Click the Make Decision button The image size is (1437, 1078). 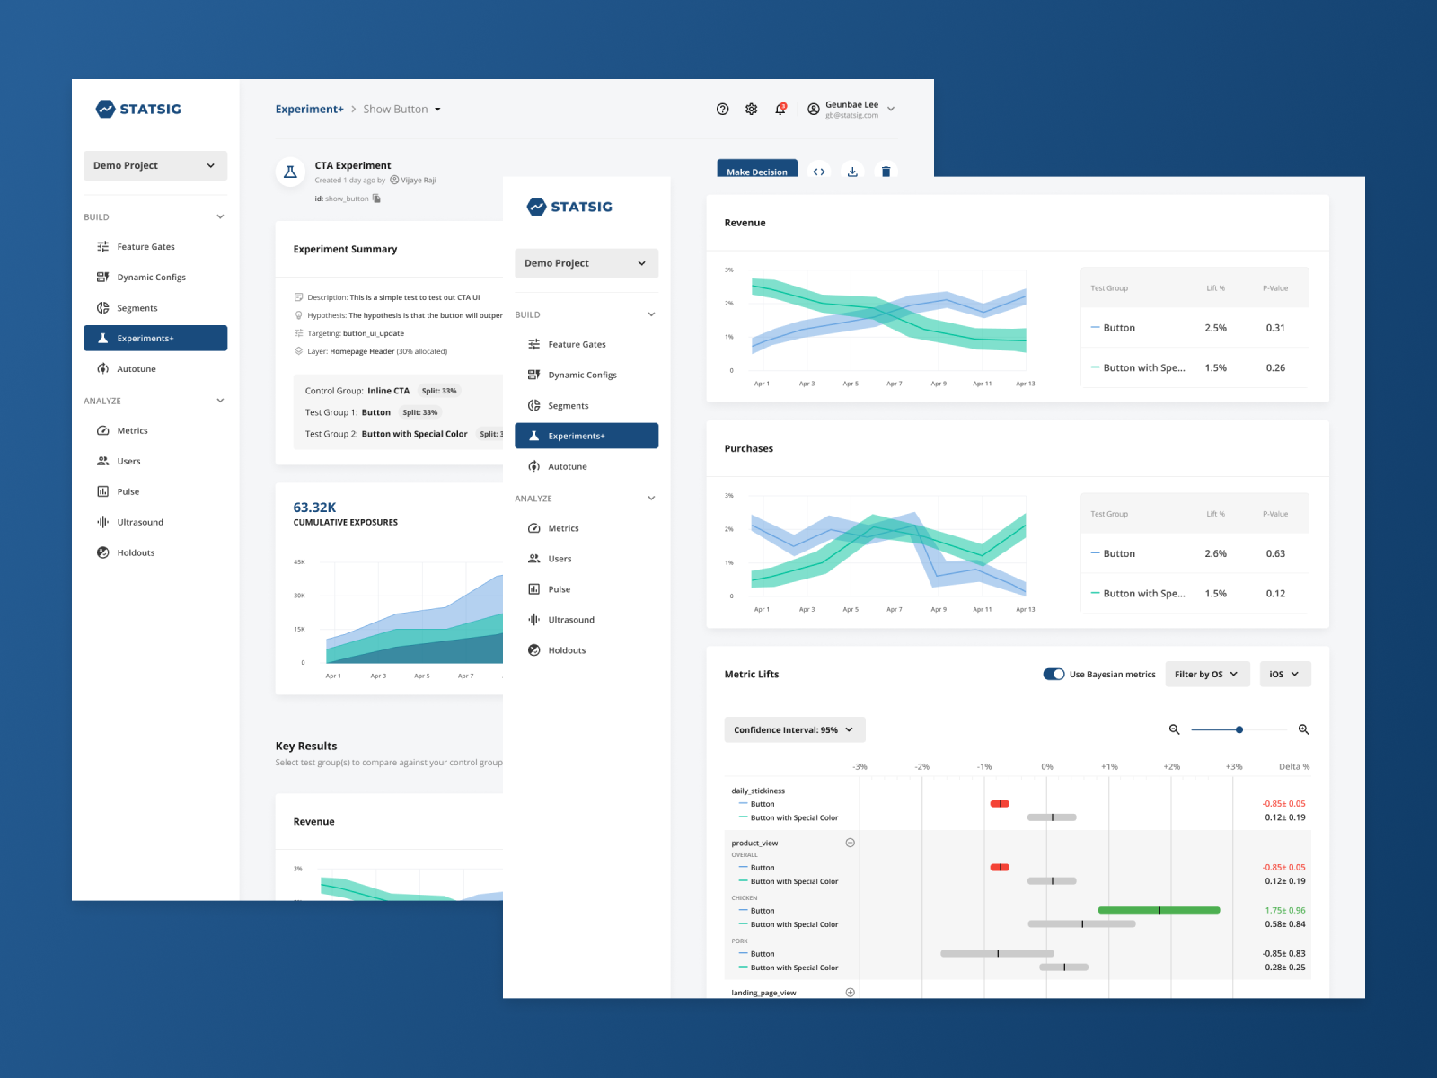757,169
